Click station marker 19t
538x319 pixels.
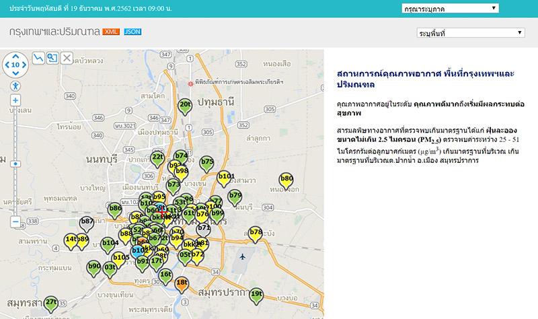pos(256,296)
